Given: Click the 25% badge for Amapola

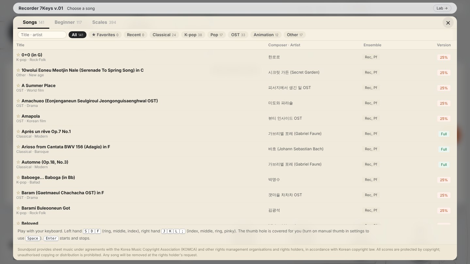Looking at the screenshot, I should click(444, 119).
